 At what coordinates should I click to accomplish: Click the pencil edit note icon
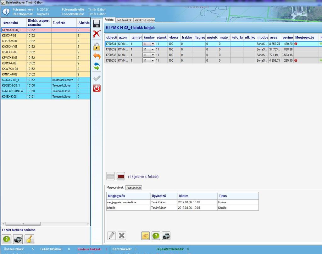click(x=112, y=236)
